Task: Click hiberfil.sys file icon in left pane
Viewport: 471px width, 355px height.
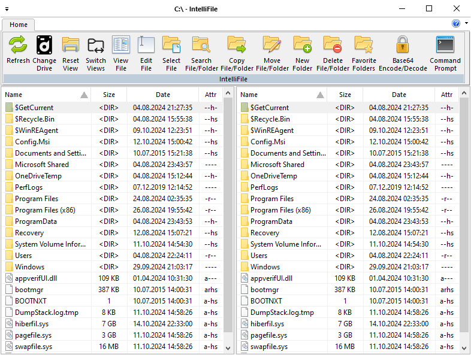Action: coord(9,324)
